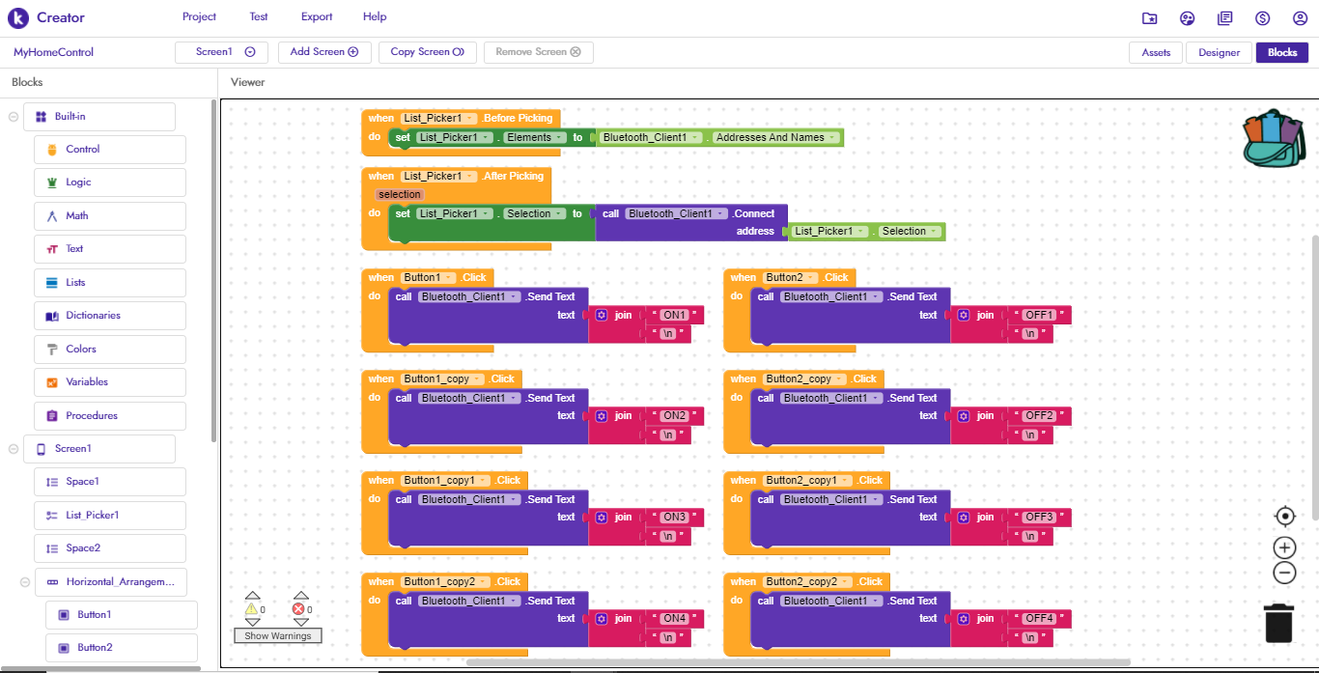Click the trash can icon

[x=1278, y=622]
